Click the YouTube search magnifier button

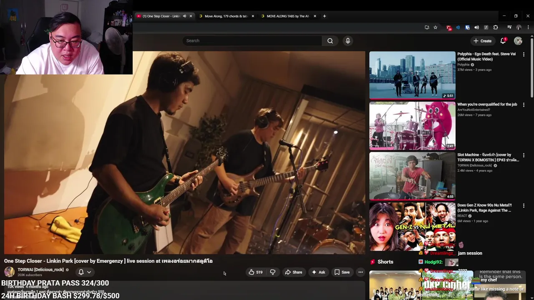tap(330, 41)
